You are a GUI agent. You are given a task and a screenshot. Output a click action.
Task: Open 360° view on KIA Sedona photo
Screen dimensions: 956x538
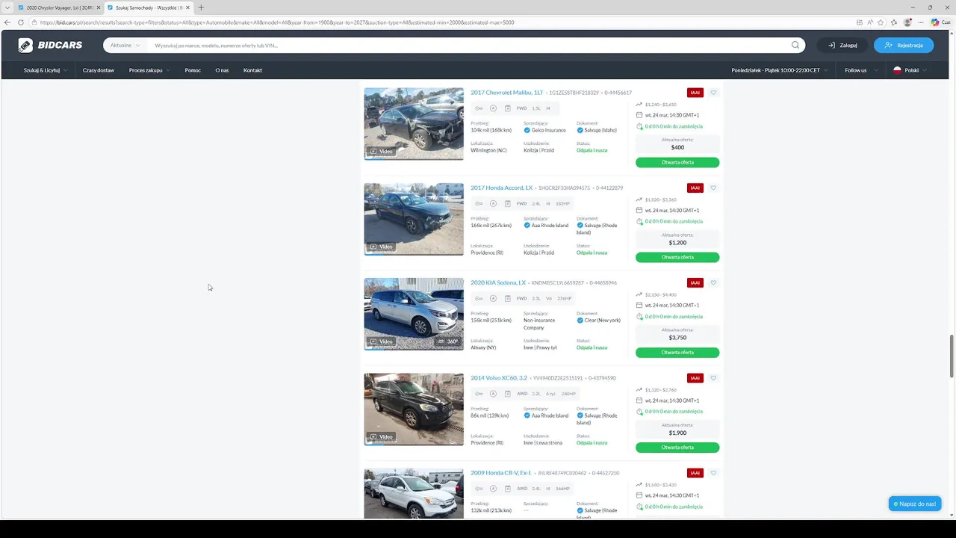[x=448, y=341]
